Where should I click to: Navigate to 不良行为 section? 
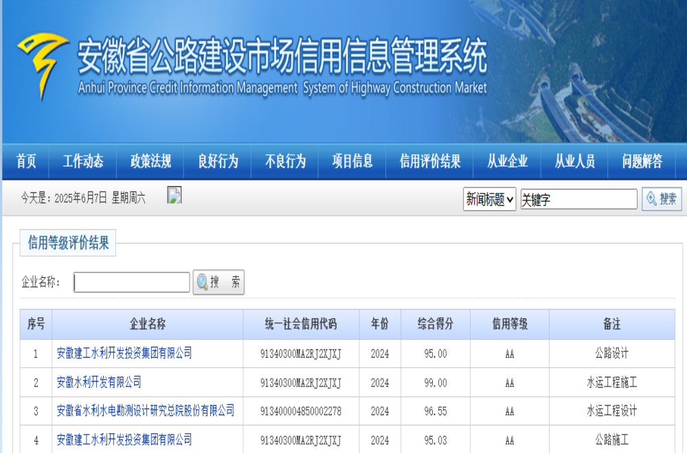(285, 162)
